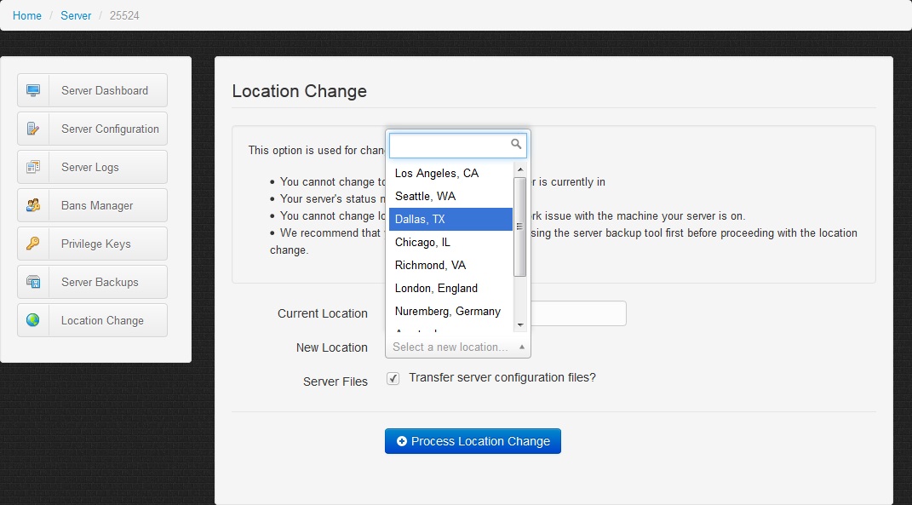Uncheck Transfer server configuration files checkbox
The height and width of the screenshot is (505, 912).
(393, 378)
